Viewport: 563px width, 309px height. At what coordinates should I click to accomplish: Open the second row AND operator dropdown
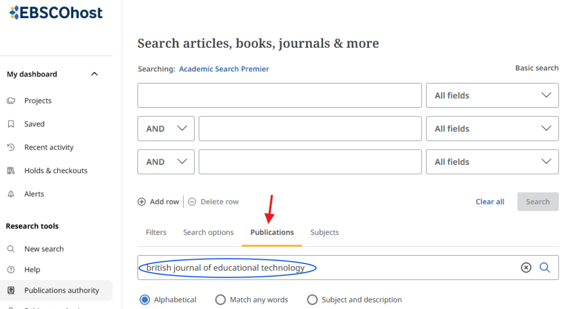pyautogui.click(x=166, y=129)
